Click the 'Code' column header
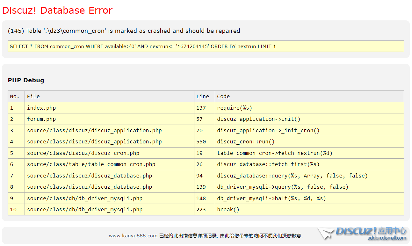 click(223, 96)
